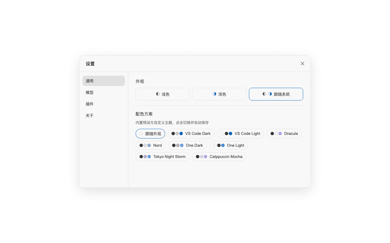Switch color scheme to Dracula
This screenshot has width=390, height=243.
pos(284,134)
